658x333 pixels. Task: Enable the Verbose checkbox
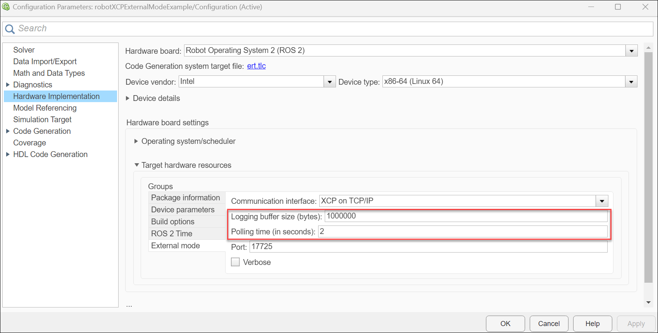[235, 262]
